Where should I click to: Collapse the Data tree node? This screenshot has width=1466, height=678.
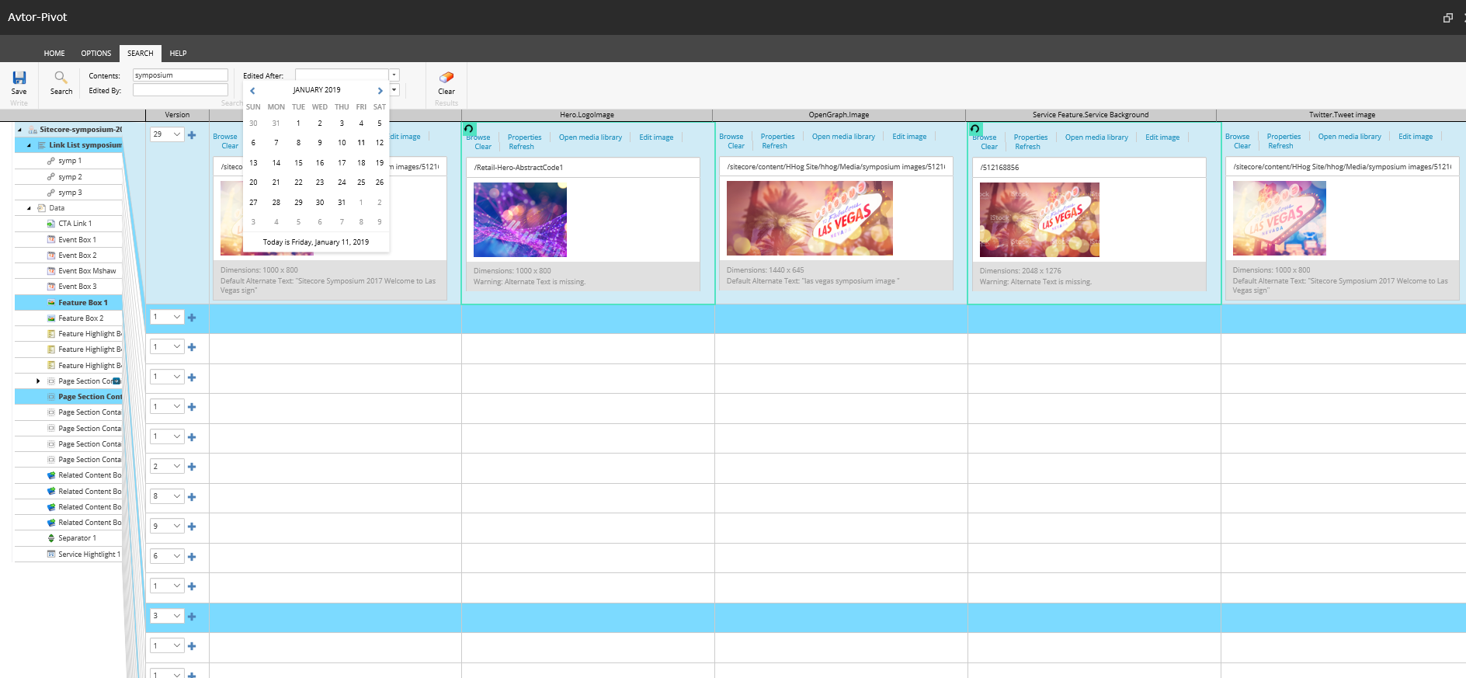(x=30, y=208)
